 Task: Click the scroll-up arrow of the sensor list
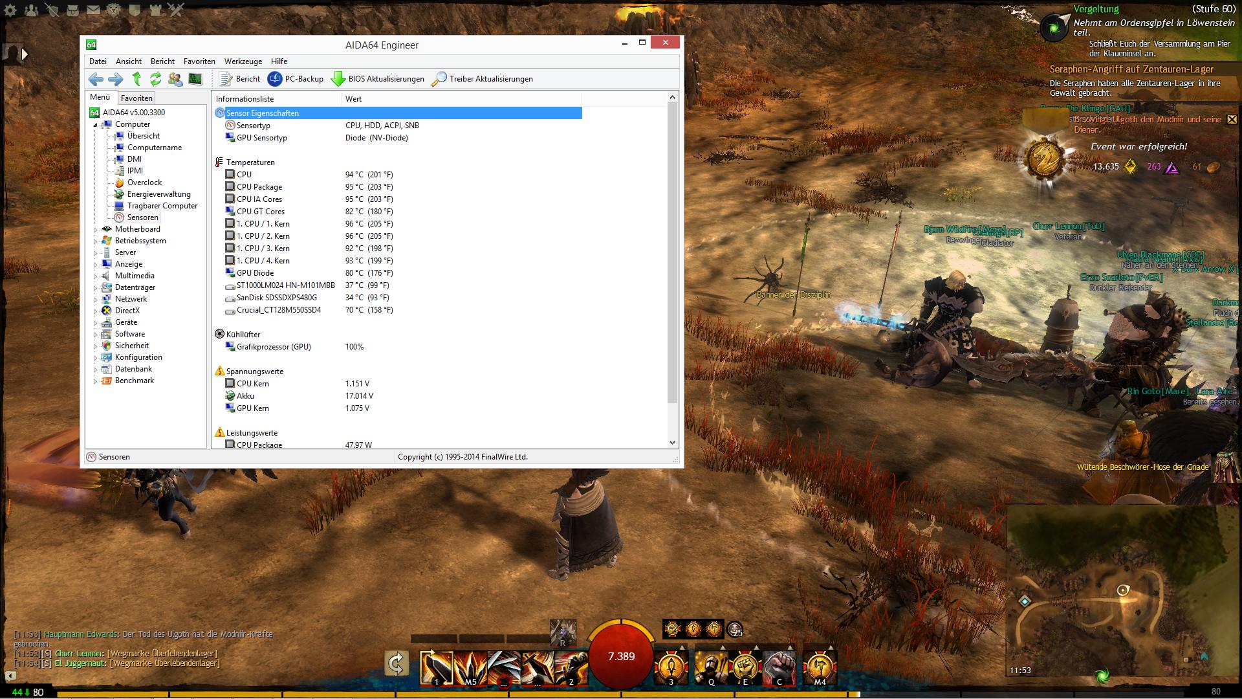pyautogui.click(x=672, y=98)
